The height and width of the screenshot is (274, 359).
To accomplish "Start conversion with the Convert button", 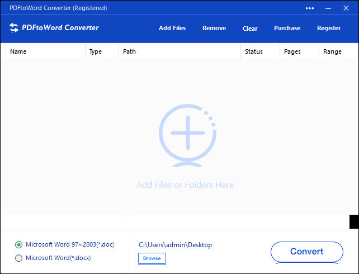I will (x=307, y=252).
